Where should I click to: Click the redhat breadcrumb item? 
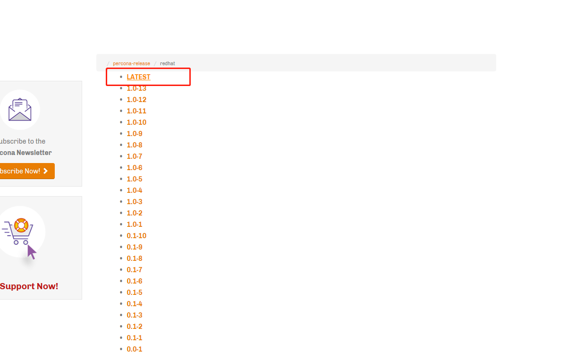(x=168, y=63)
